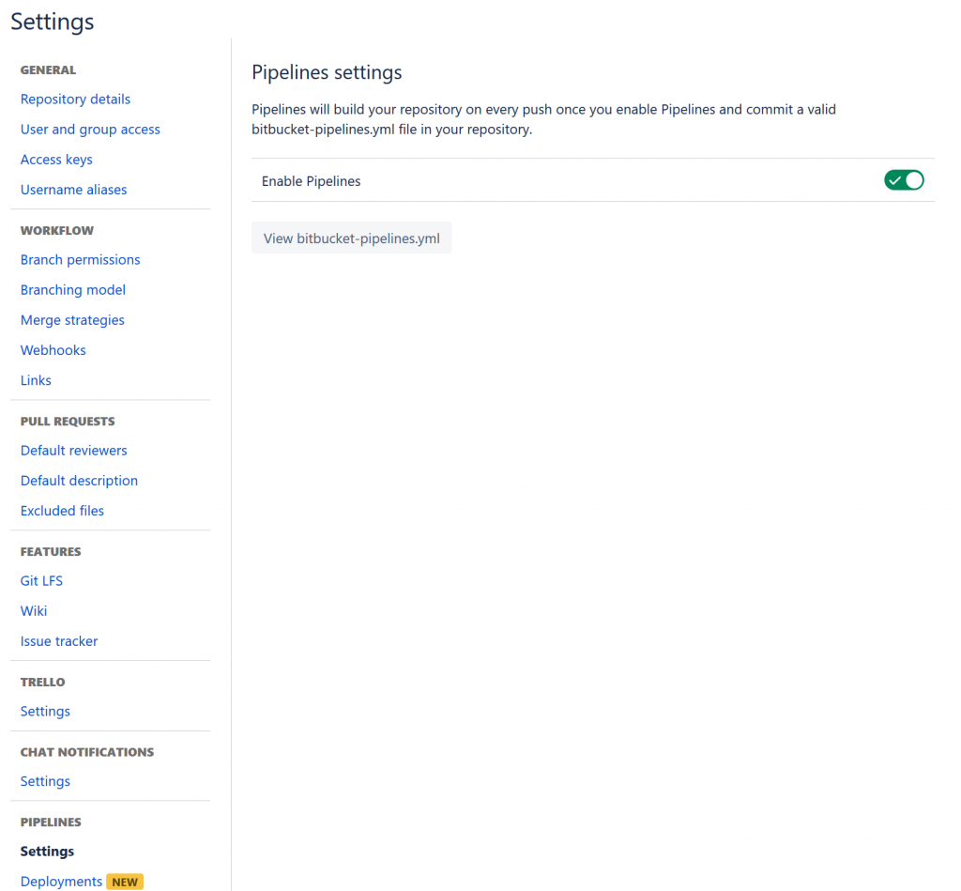Go to Branching model

point(73,289)
